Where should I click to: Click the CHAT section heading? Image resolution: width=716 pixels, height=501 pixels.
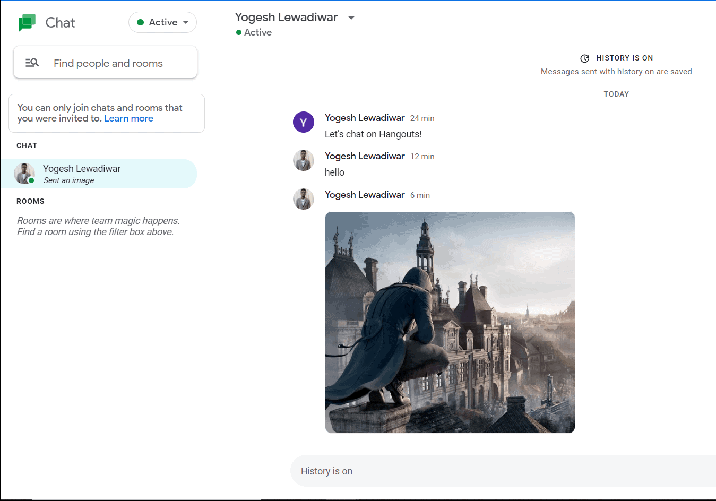(x=27, y=145)
